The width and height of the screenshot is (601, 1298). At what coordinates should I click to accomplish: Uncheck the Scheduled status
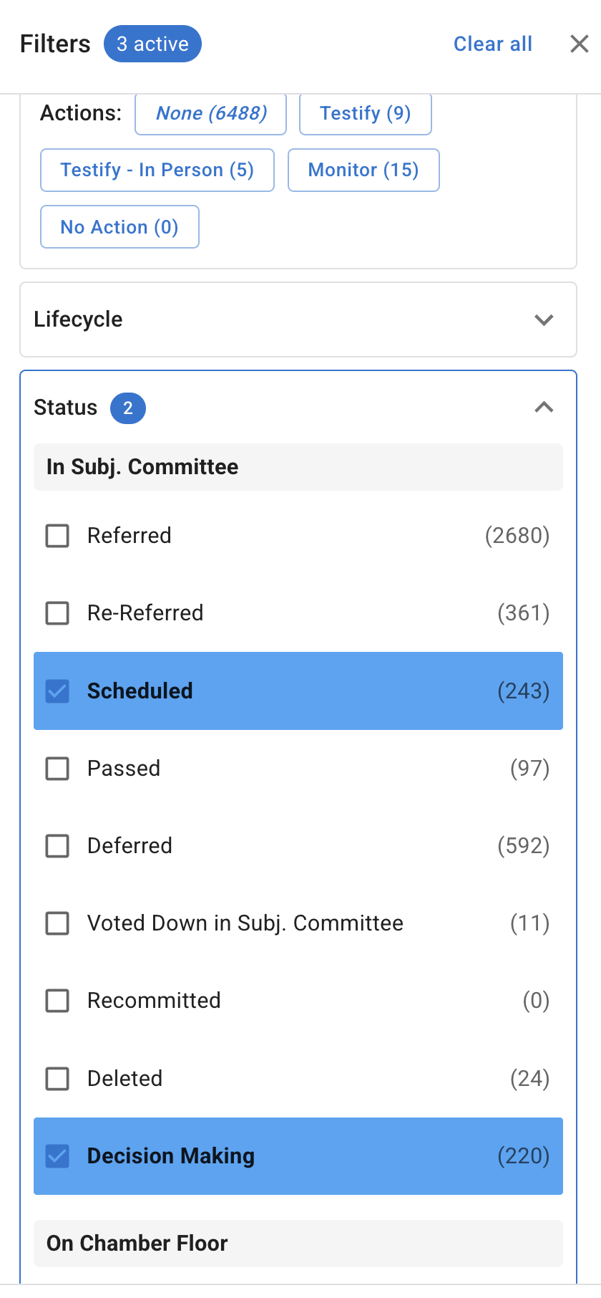(57, 691)
